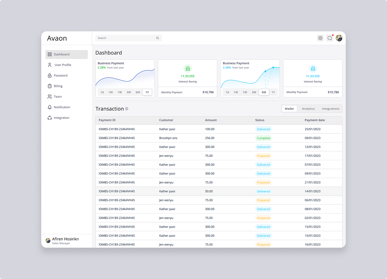Select 1Y range on first chart
Viewport: 387px width, 279px height.
[147, 92]
